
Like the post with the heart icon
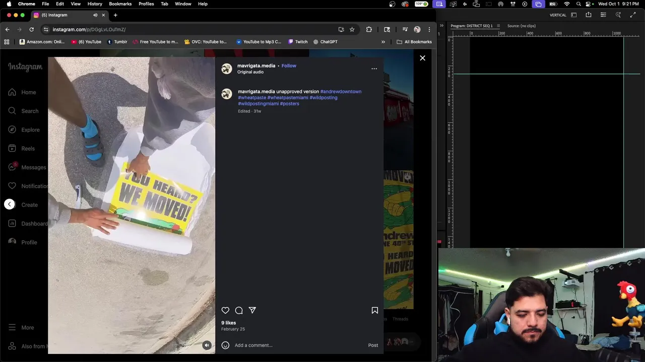(225, 310)
